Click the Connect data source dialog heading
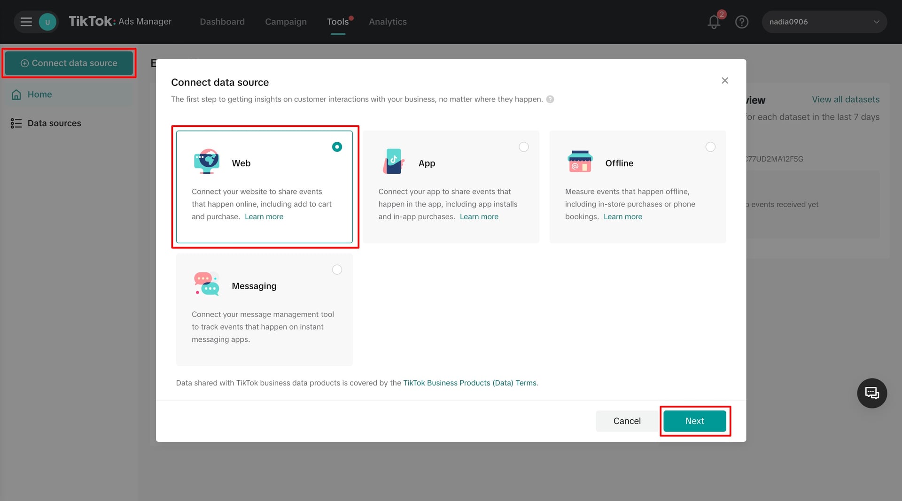Screen dimensions: 902x501 point(220,83)
